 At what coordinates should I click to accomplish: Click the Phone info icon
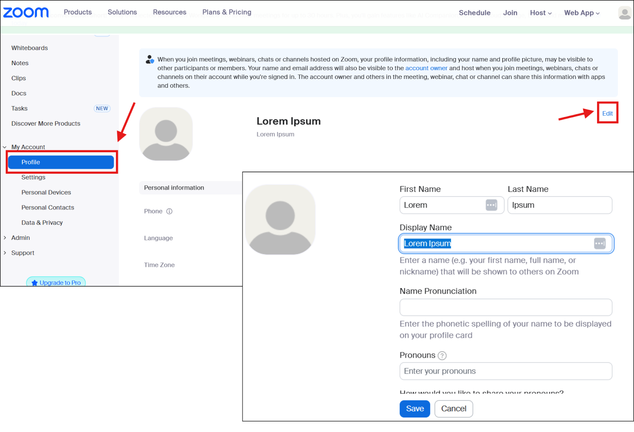click(169, 211)
